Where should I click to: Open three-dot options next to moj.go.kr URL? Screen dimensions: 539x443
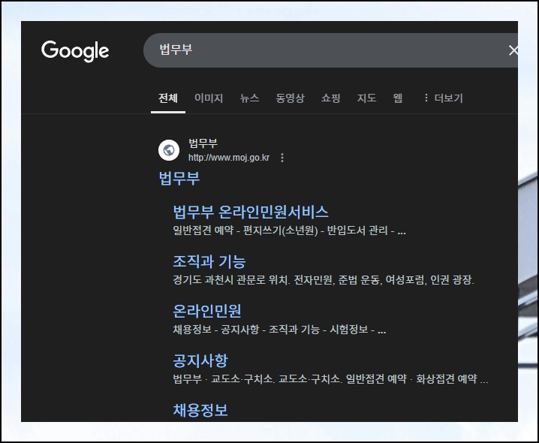282,158
